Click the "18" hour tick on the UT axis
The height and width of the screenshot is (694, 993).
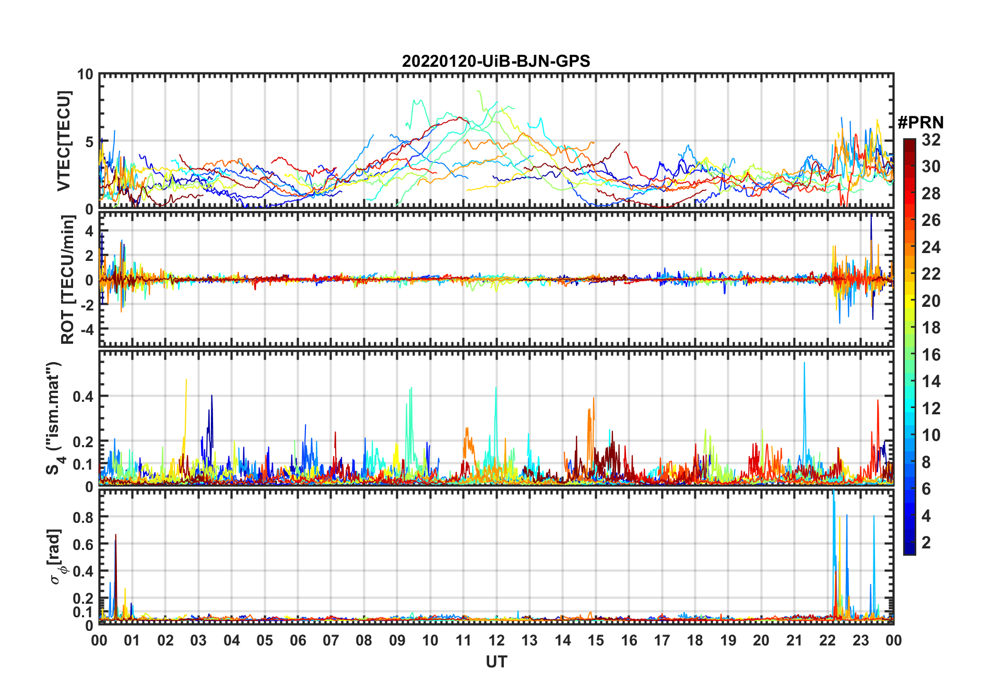coord(695,641)
